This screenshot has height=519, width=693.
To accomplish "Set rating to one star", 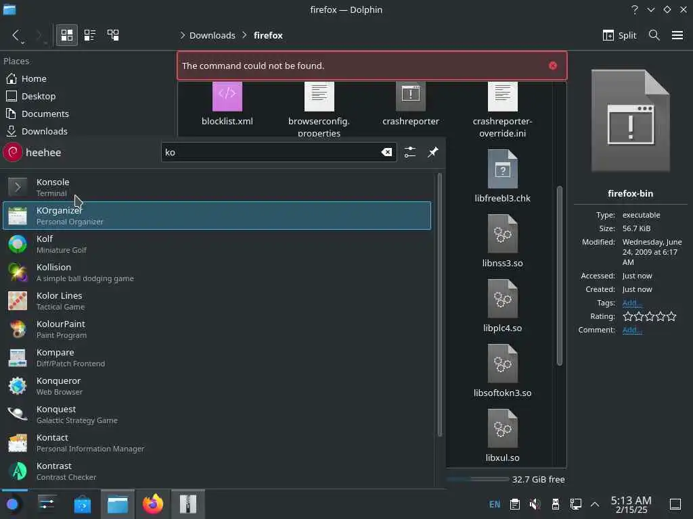I will 627,316.
